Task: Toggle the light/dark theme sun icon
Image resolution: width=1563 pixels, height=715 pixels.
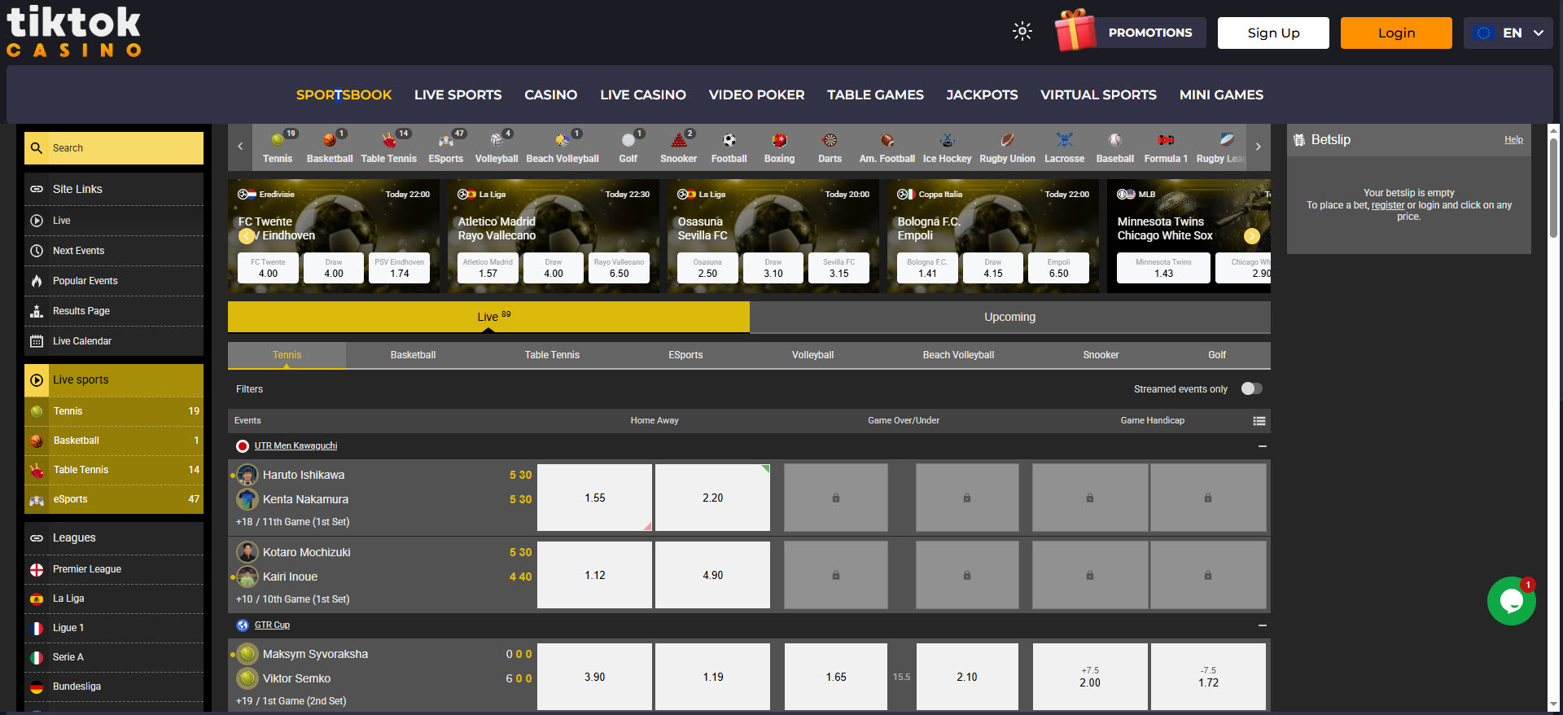Action: point(1022,32)
